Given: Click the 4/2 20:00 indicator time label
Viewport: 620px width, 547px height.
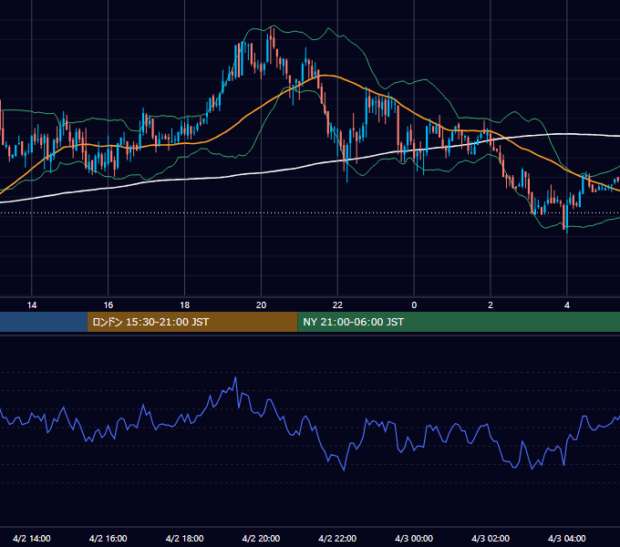Looking at the screenshot, I should pyautogui.click(x=261, y=538).
